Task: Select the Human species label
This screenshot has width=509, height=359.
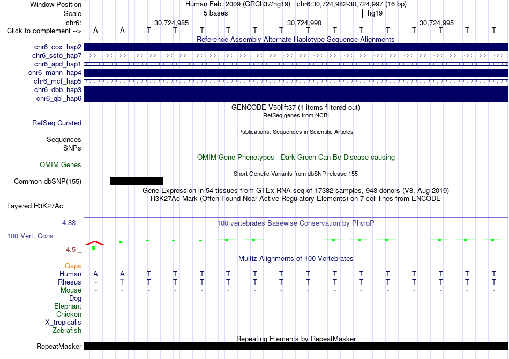Action: click(70, 274)
